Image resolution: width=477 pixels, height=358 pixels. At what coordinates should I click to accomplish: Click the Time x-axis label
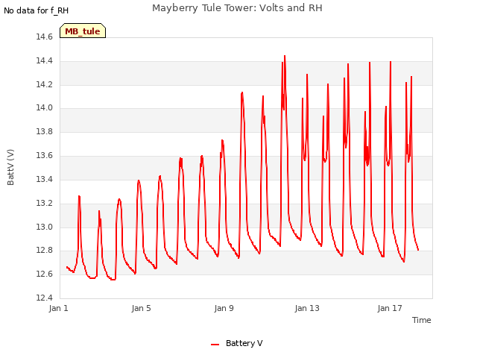pos(421,320)
